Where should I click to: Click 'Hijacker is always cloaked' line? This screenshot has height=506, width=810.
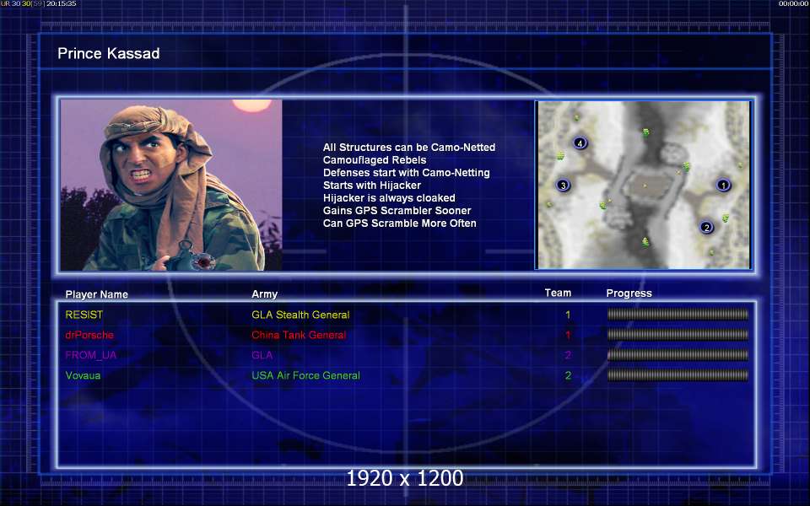(x=389, y=198)
